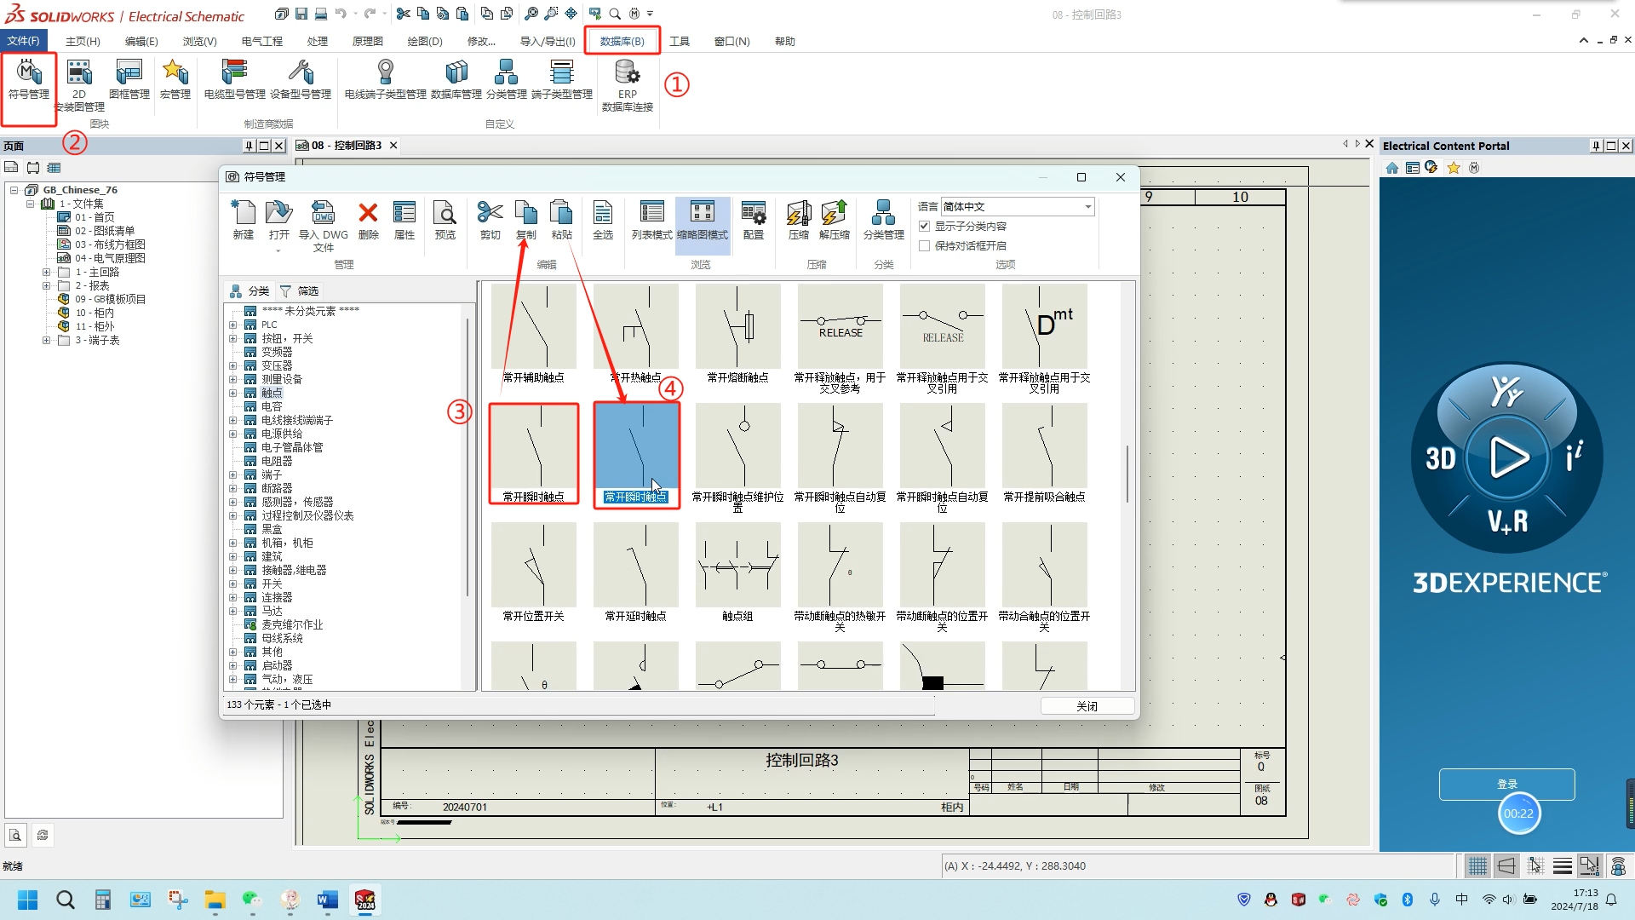Click 复制 in the symbol manager
1635x920 pixels.
[x=526, y=221]
